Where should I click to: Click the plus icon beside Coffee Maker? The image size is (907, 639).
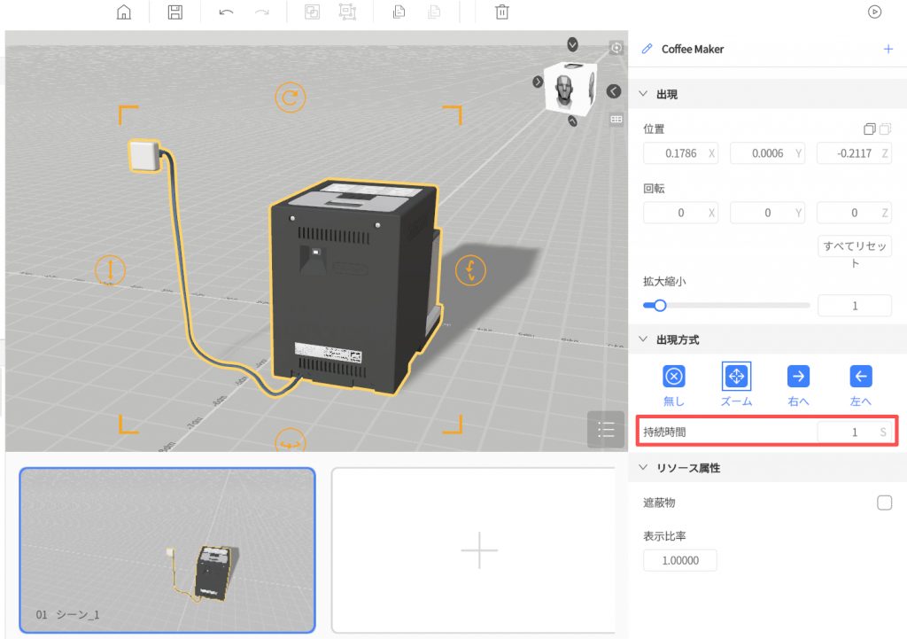pyautogui.click(x=888, y=49)
